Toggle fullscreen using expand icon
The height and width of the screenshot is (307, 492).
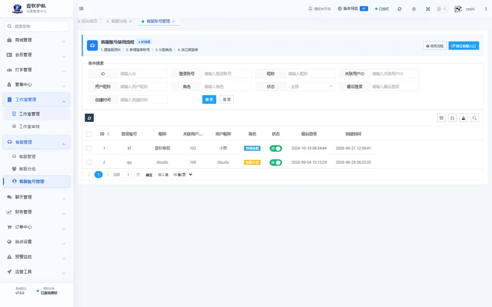pos(428,9)
